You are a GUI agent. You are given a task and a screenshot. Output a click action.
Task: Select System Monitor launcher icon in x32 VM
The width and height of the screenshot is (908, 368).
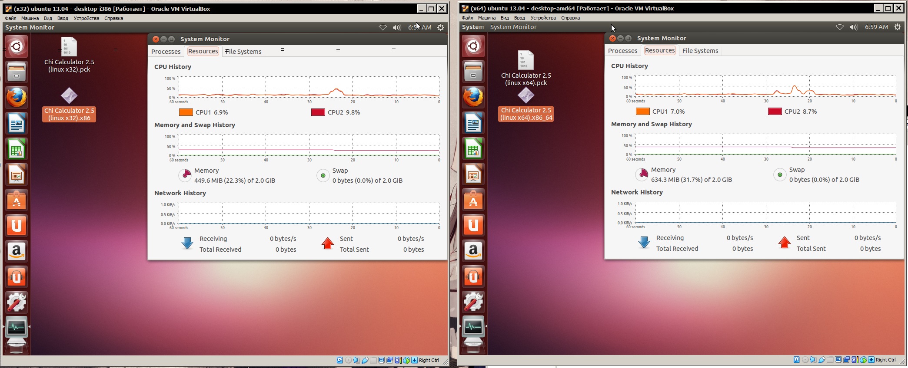click(x=17, y=327)
